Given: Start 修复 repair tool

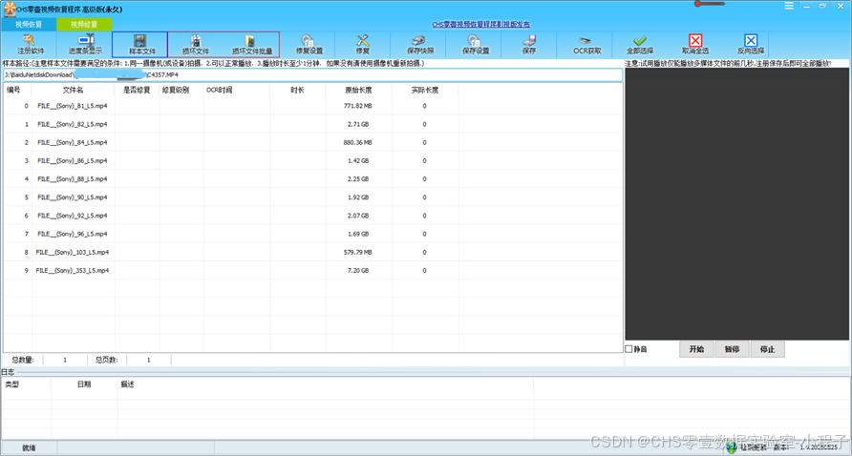Looking at the screenshot, I should (362, 45).
